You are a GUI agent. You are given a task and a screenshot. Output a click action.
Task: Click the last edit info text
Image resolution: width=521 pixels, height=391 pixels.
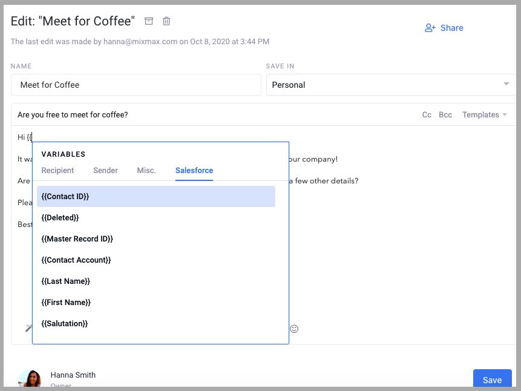click(x=140, y=42)
